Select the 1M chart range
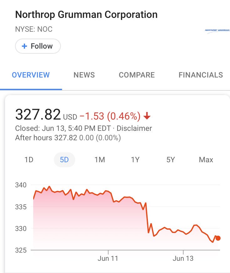 click(100, 160)
